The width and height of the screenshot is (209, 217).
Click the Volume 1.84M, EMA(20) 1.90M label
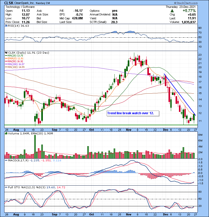pos(30,134)
